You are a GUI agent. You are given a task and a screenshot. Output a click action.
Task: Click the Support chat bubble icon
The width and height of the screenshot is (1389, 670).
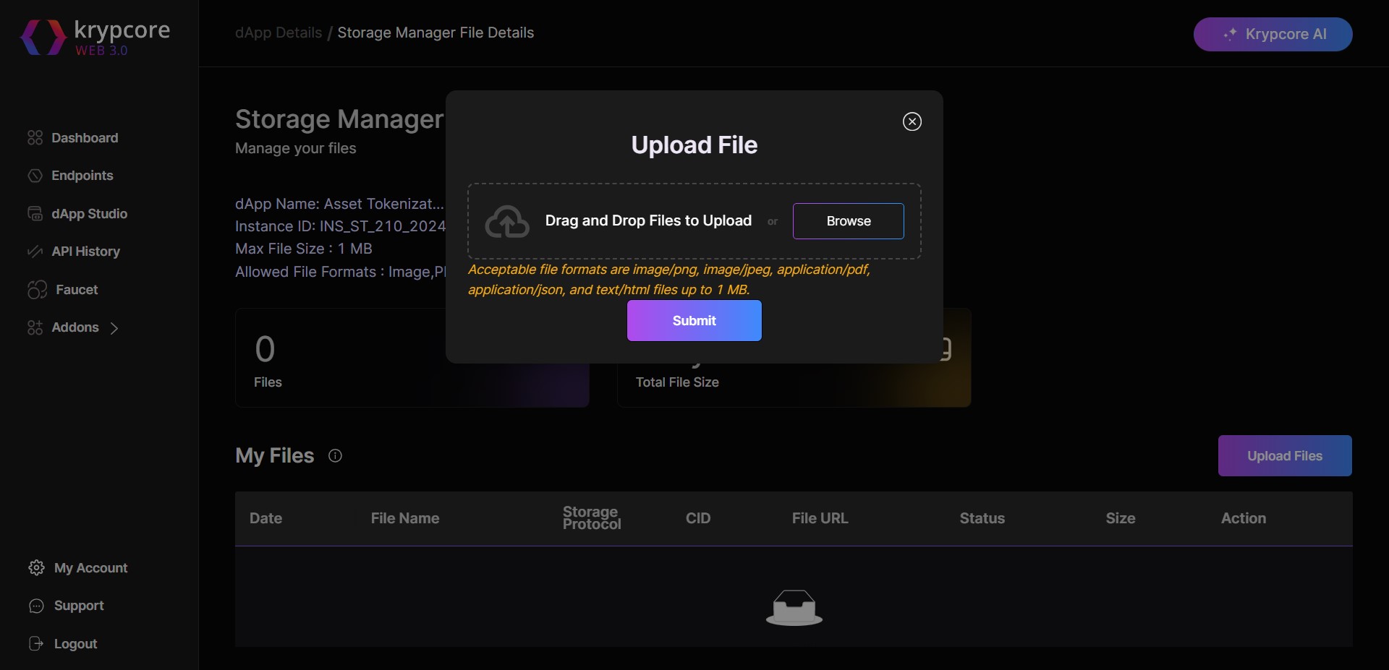pos(36,606)
